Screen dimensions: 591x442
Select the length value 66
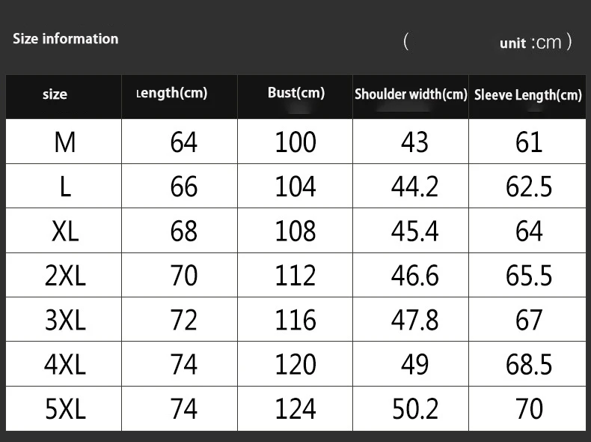[x=183, y=187]
